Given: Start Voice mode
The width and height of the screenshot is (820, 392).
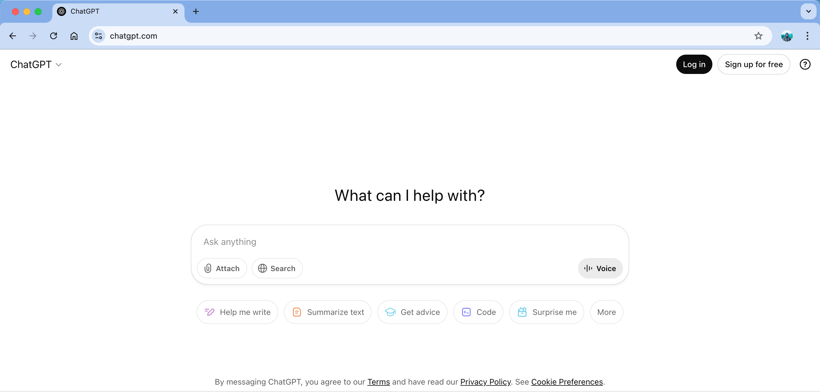Looking at the screenshot, I should pos(600,268).
